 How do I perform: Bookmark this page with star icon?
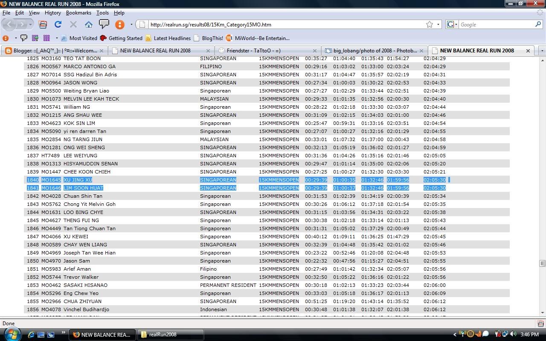(x=430, y=24)
